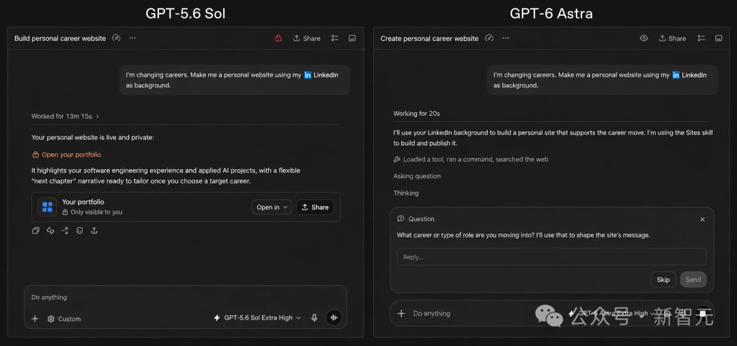This screenshot has width=737, height=346.
Task: Copy the response using the copy icon below the portfolio card
Action: tap(35, 231)
